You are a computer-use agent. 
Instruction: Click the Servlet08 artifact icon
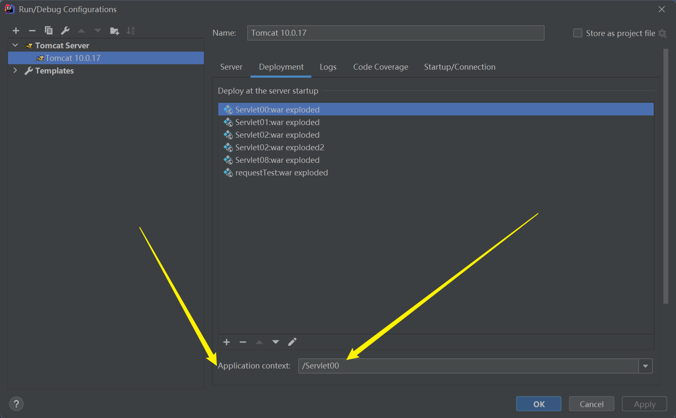coord(228,160)
